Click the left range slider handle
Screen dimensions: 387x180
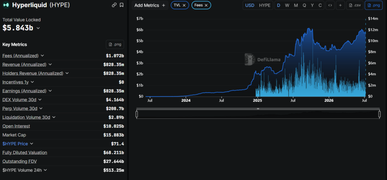tap(137, 114)
